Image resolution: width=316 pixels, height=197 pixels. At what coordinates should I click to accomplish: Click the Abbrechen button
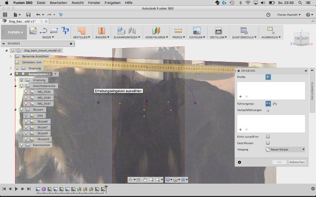[x=297, y=162]
